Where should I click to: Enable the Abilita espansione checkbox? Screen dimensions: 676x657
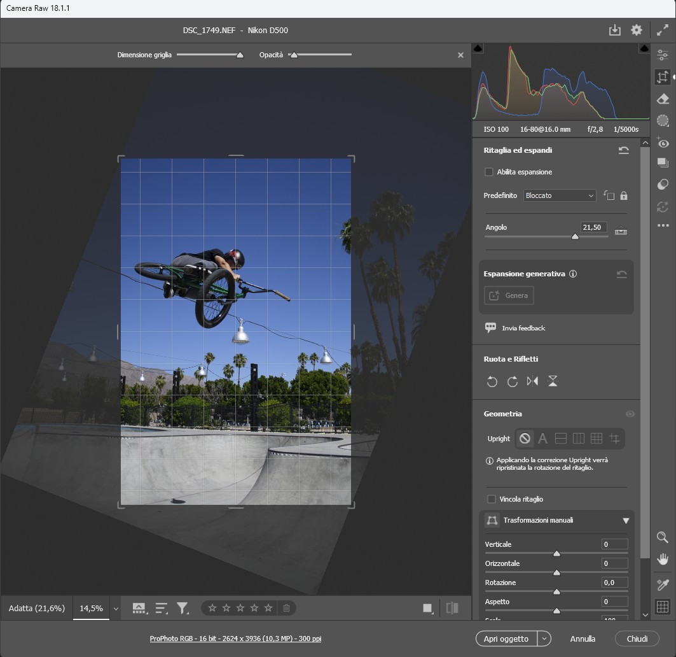click(x=489, y=172)
